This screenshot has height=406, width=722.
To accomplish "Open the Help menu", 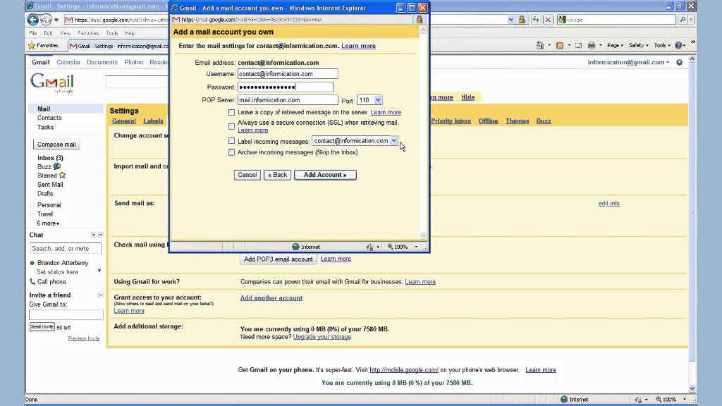I will [x=130, y=33].
